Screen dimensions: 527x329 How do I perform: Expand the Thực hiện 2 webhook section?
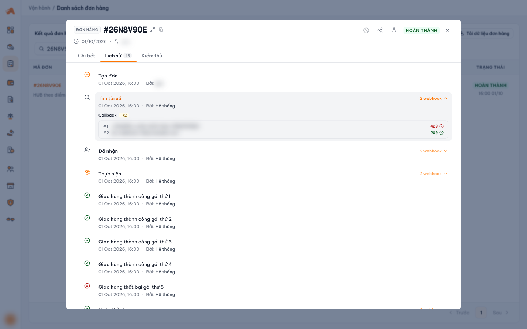tap(434, 174)
